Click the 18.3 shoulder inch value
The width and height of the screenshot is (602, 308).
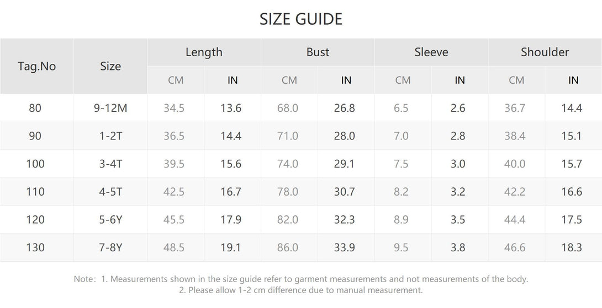[572, 247]
